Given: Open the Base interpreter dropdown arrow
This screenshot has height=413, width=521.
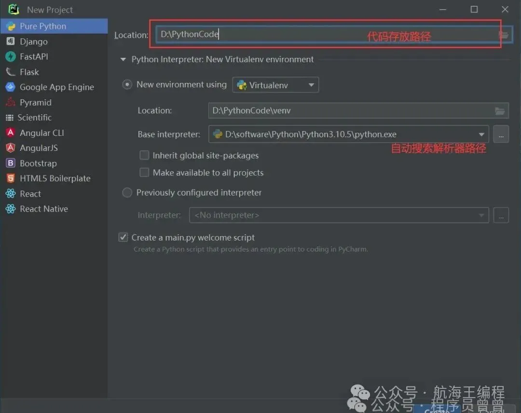Looking at the screenshot, I should coord(481,134).
